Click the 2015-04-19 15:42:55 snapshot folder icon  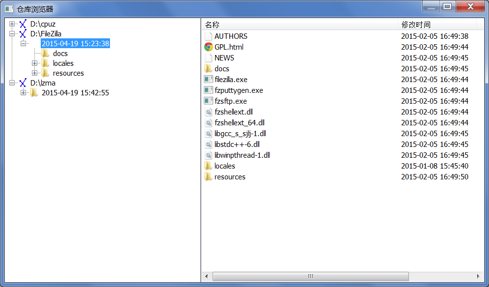tap(34, 92)
